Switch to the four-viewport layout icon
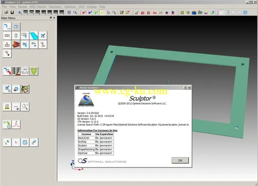 point(233,13)
